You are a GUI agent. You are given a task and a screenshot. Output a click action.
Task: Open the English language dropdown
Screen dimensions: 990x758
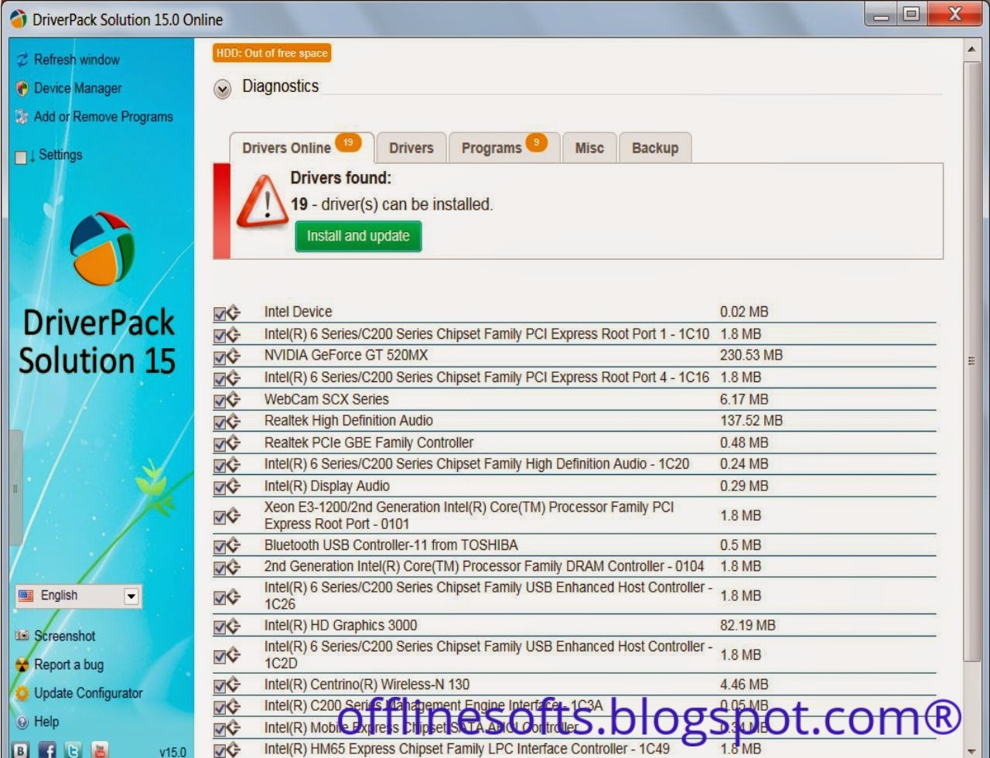coord(78,596)
